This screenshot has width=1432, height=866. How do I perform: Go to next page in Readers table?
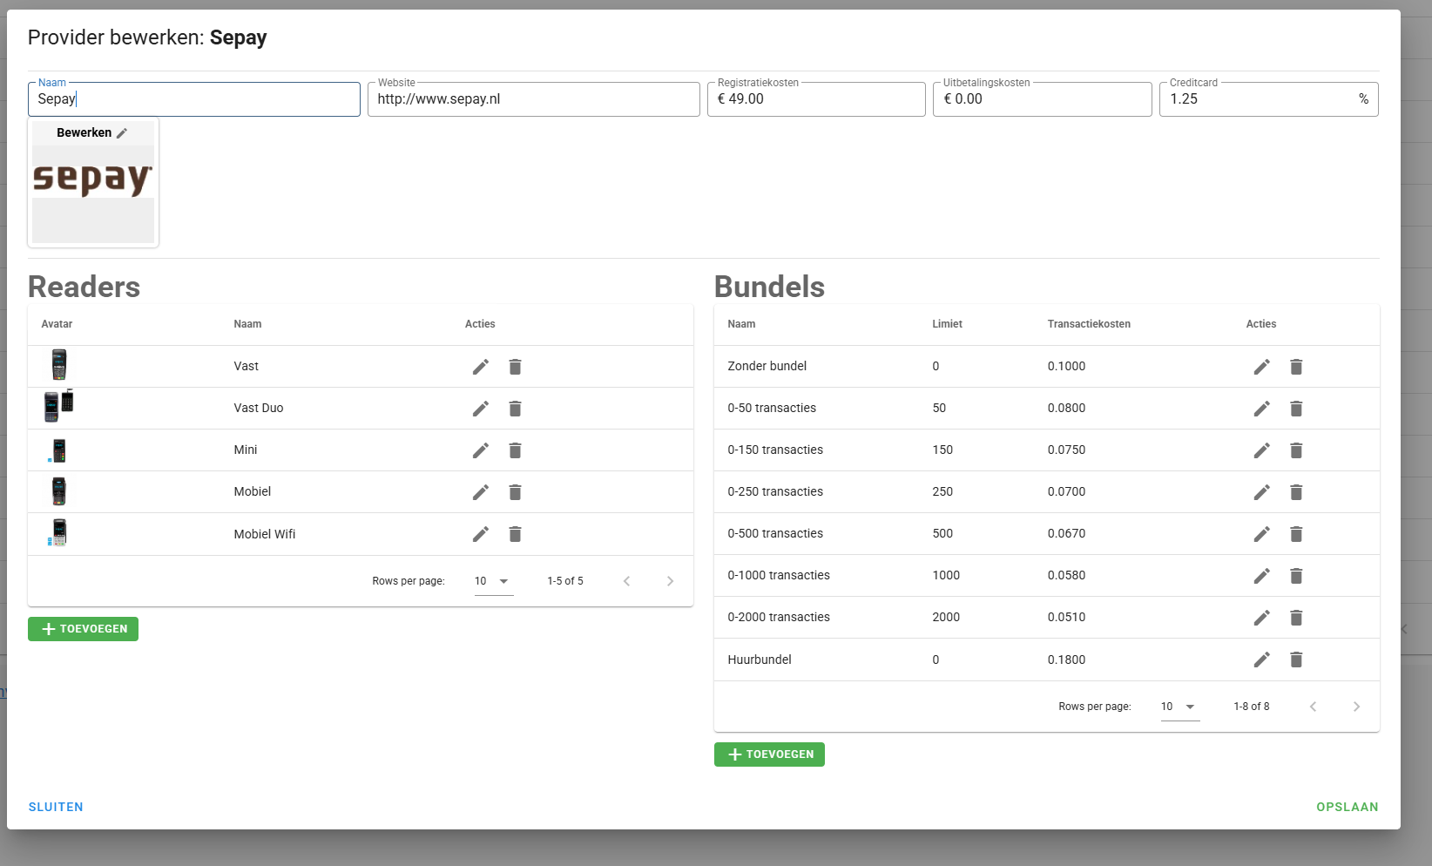(x=670, y=581)
